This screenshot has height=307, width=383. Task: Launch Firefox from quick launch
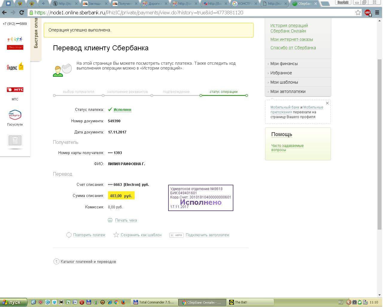(123, 302)
